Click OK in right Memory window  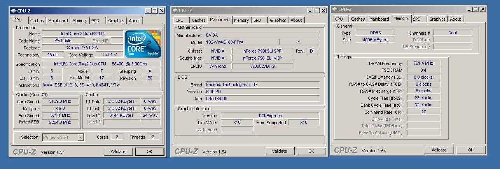click(x=470, y=150)
